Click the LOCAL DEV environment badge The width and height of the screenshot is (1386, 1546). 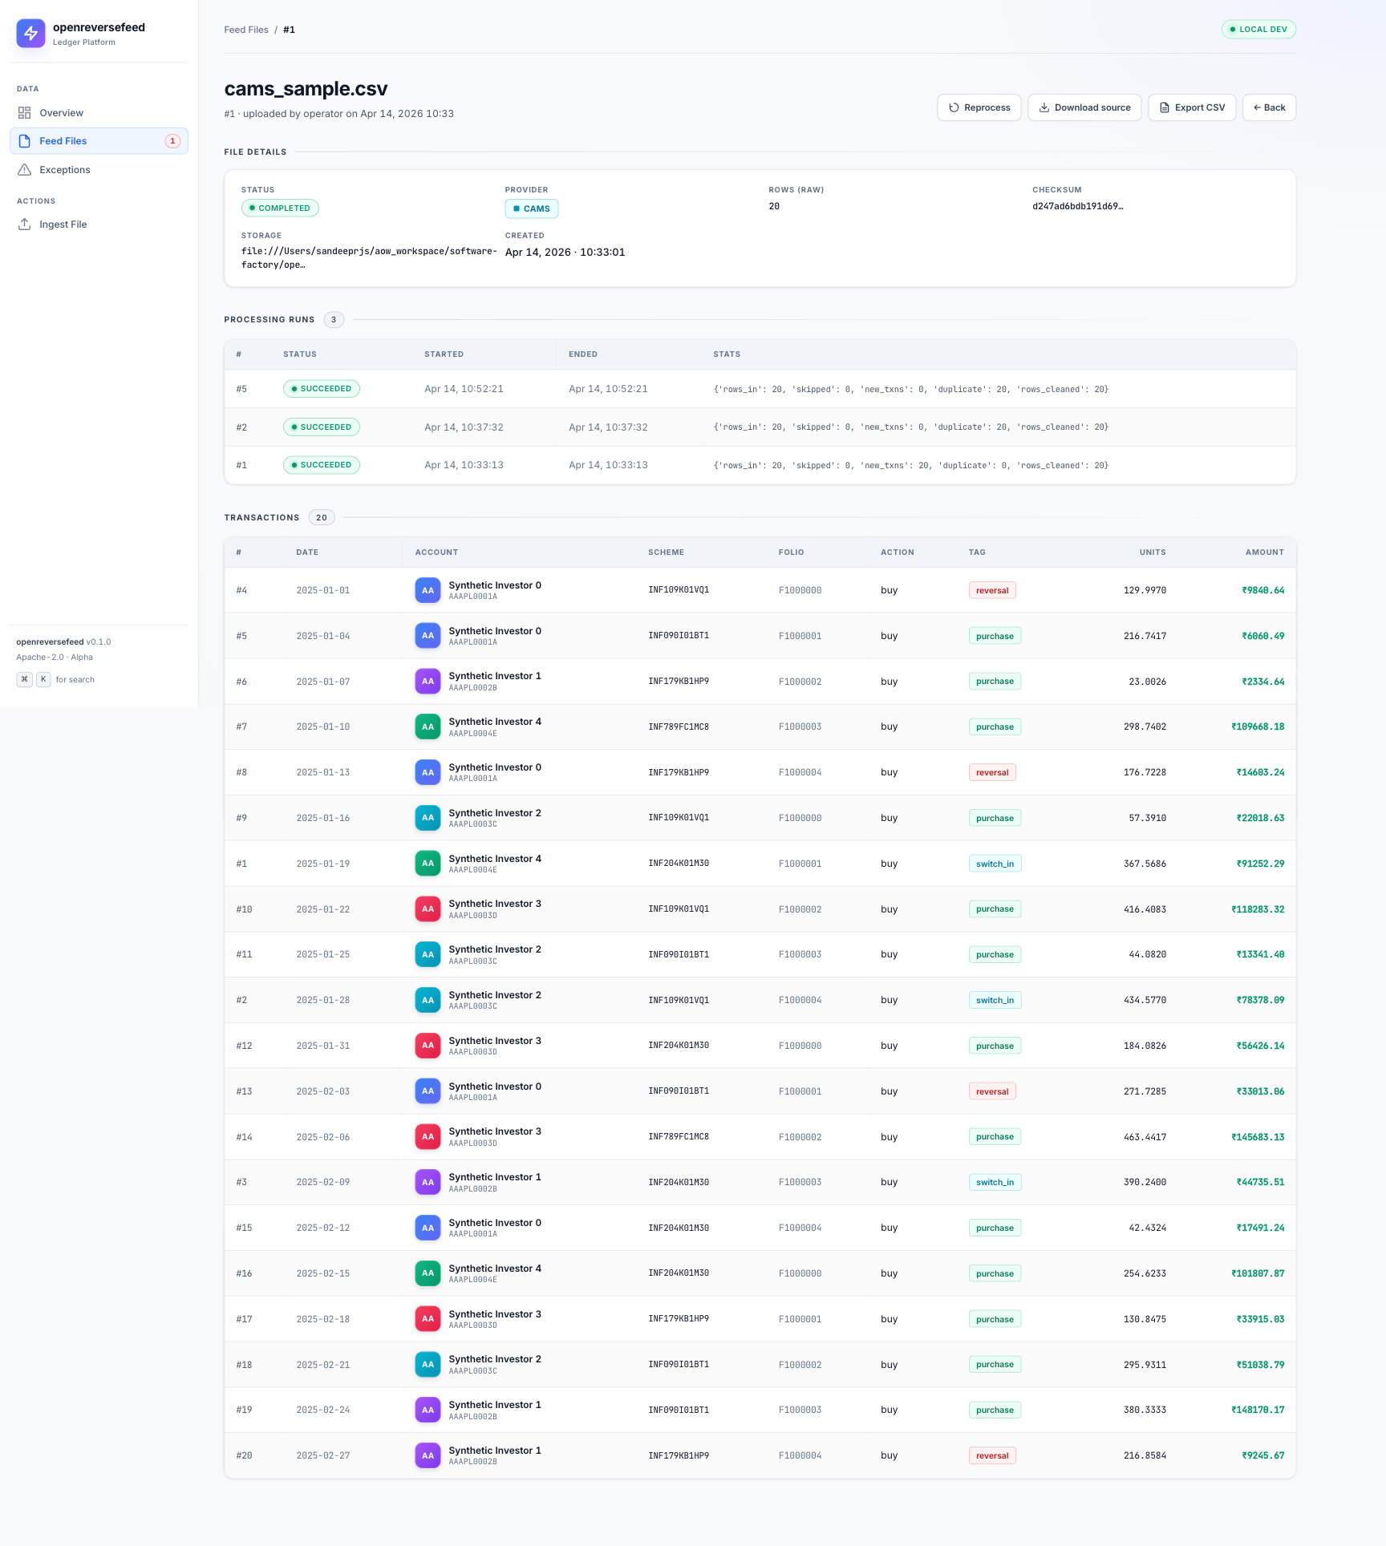1258,30
